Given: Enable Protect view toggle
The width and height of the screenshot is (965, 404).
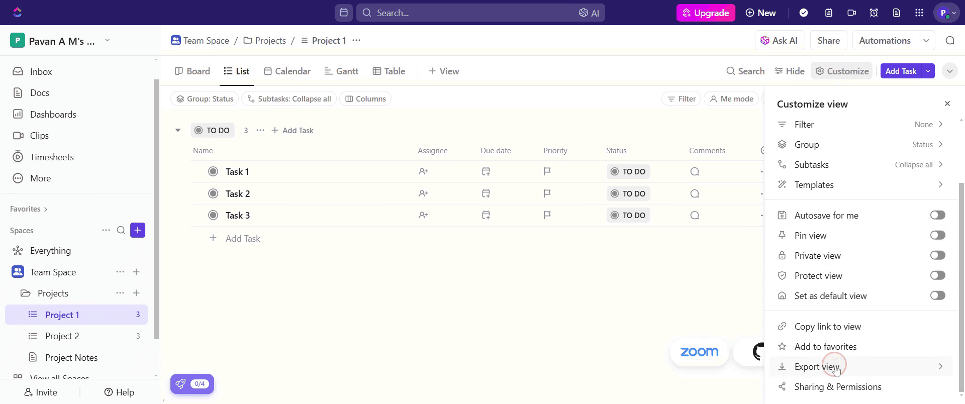Looking at the screenshot, I should [x=937, y=275].
